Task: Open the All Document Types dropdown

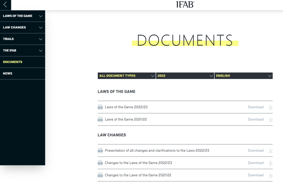Action: pos(127,76)
